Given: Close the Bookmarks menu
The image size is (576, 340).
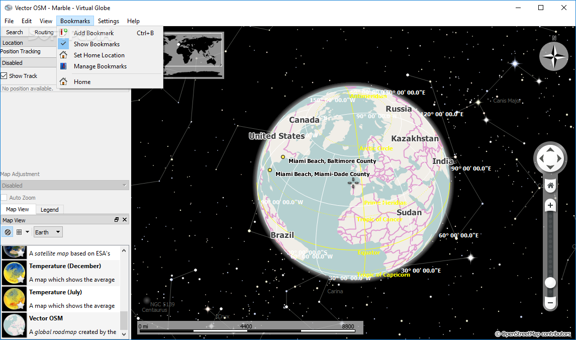Looking at the screenshot, I should [x=75, y=21].
